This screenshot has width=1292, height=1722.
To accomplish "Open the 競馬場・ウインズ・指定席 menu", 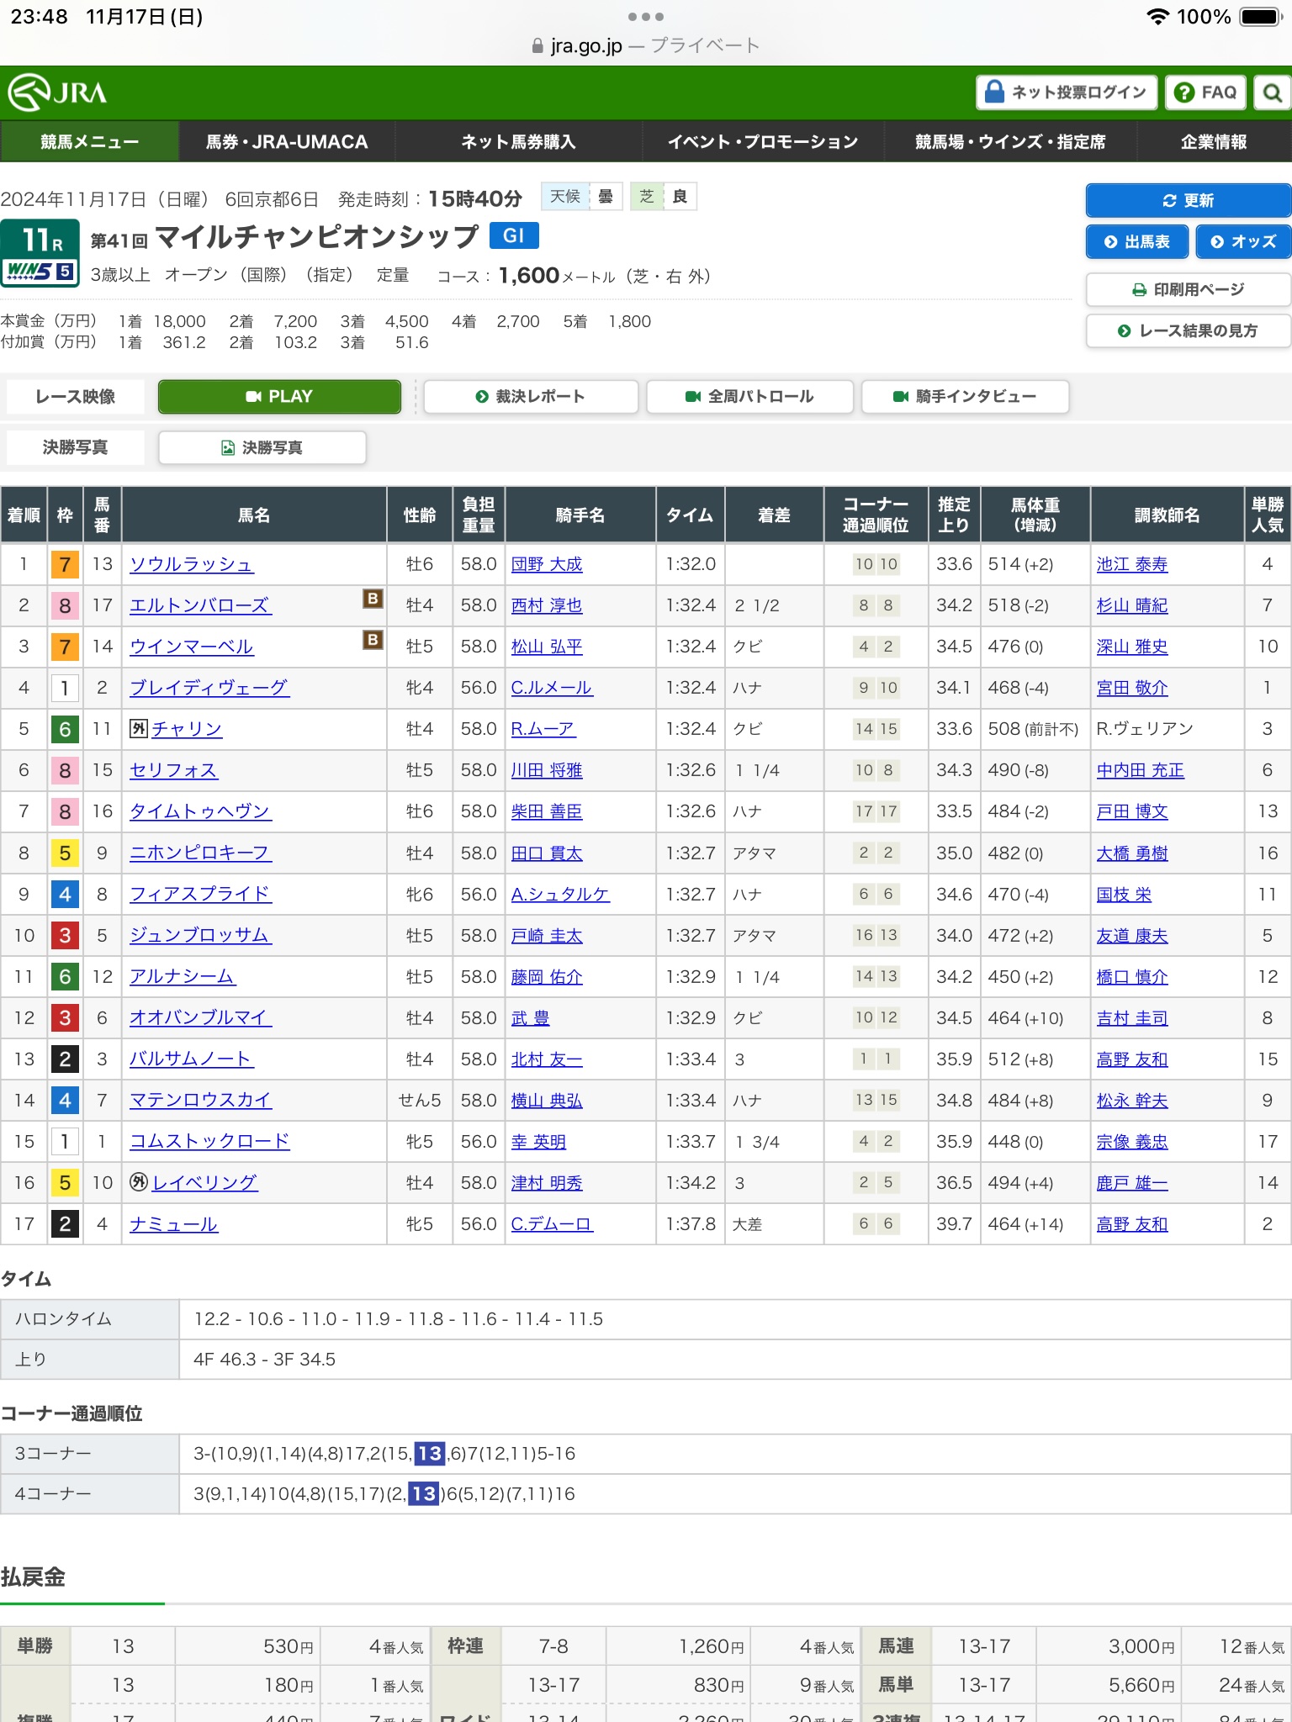I will [x=1010, y=141].
